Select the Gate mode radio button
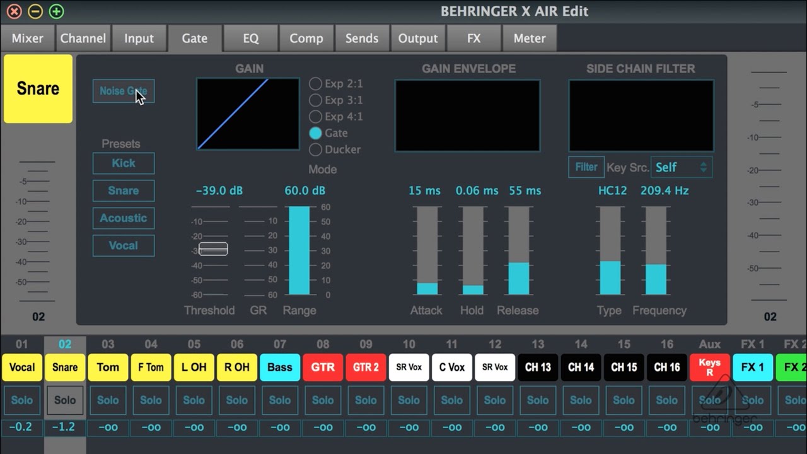807x454 pixels. 315,133
